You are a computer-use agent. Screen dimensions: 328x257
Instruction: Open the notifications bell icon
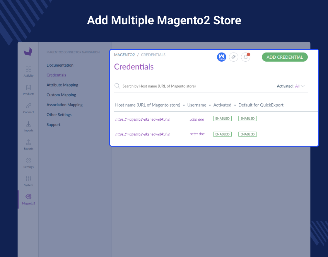246,57
